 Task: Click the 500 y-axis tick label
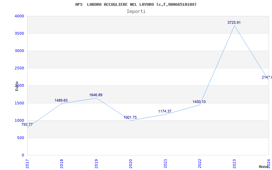click(21, 138)
